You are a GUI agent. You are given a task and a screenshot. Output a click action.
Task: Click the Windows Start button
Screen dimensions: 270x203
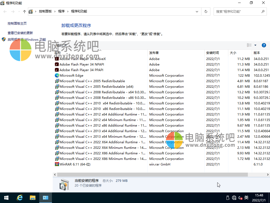coord(6,198)
